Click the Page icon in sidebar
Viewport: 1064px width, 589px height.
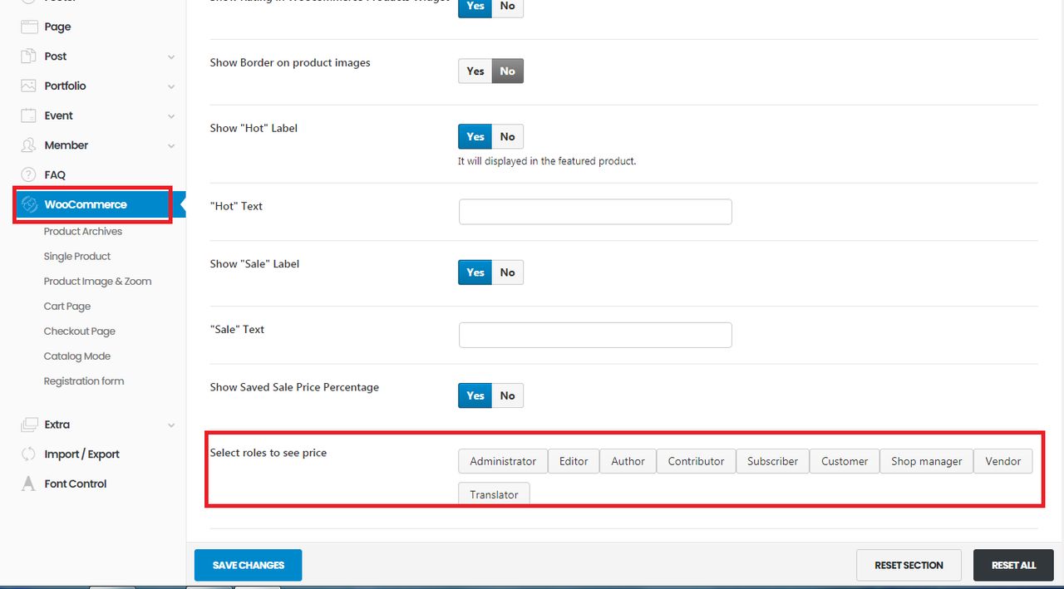pos(29,27)
